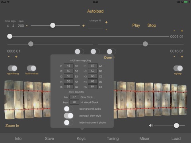Toggle the ngumbang switch
Viewport: 191px width, 143px height.
(12, 68)
